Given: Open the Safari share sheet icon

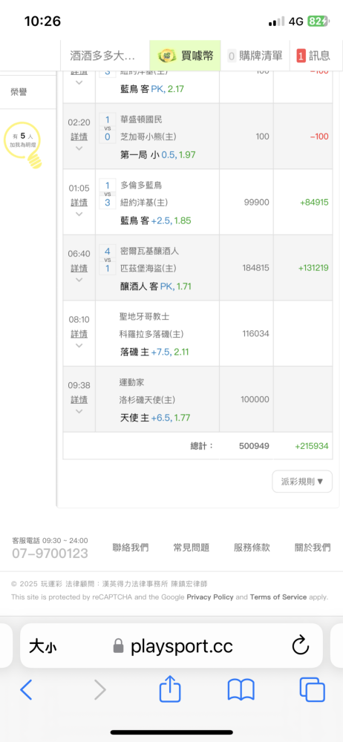Looking at the screenshot, I should click(170, 688).
